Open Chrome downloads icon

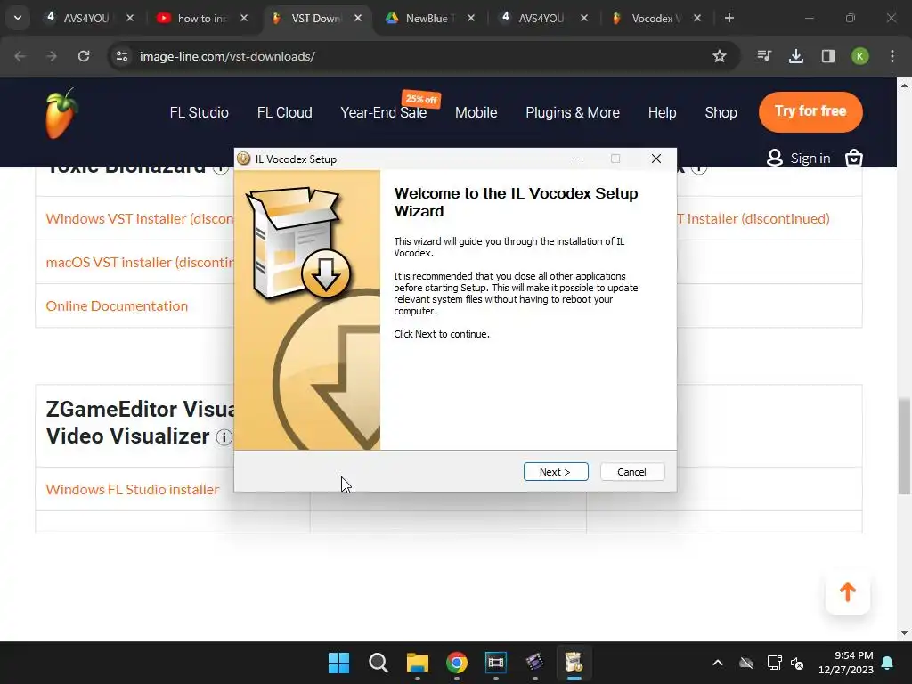[796, 56]
